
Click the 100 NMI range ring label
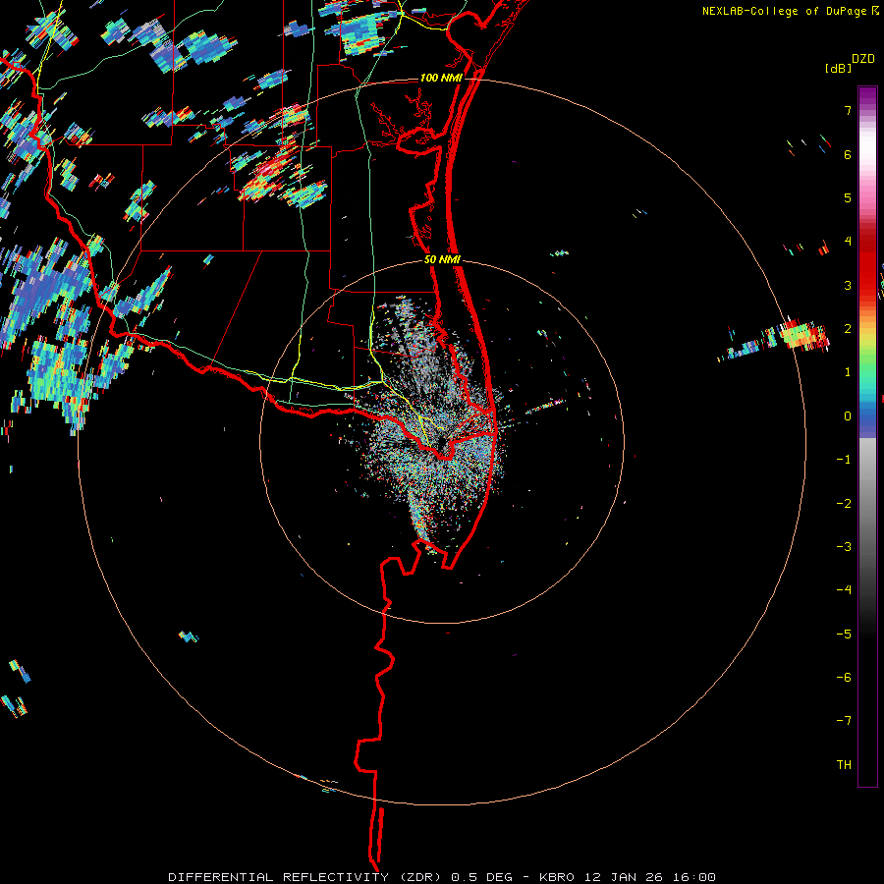click(x=441, y=78)
